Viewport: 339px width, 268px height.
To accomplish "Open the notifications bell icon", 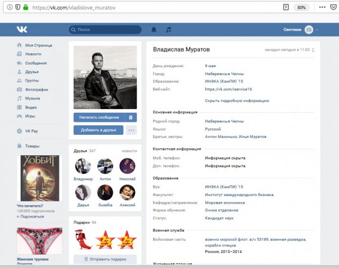I will click(x=154, y=30).
